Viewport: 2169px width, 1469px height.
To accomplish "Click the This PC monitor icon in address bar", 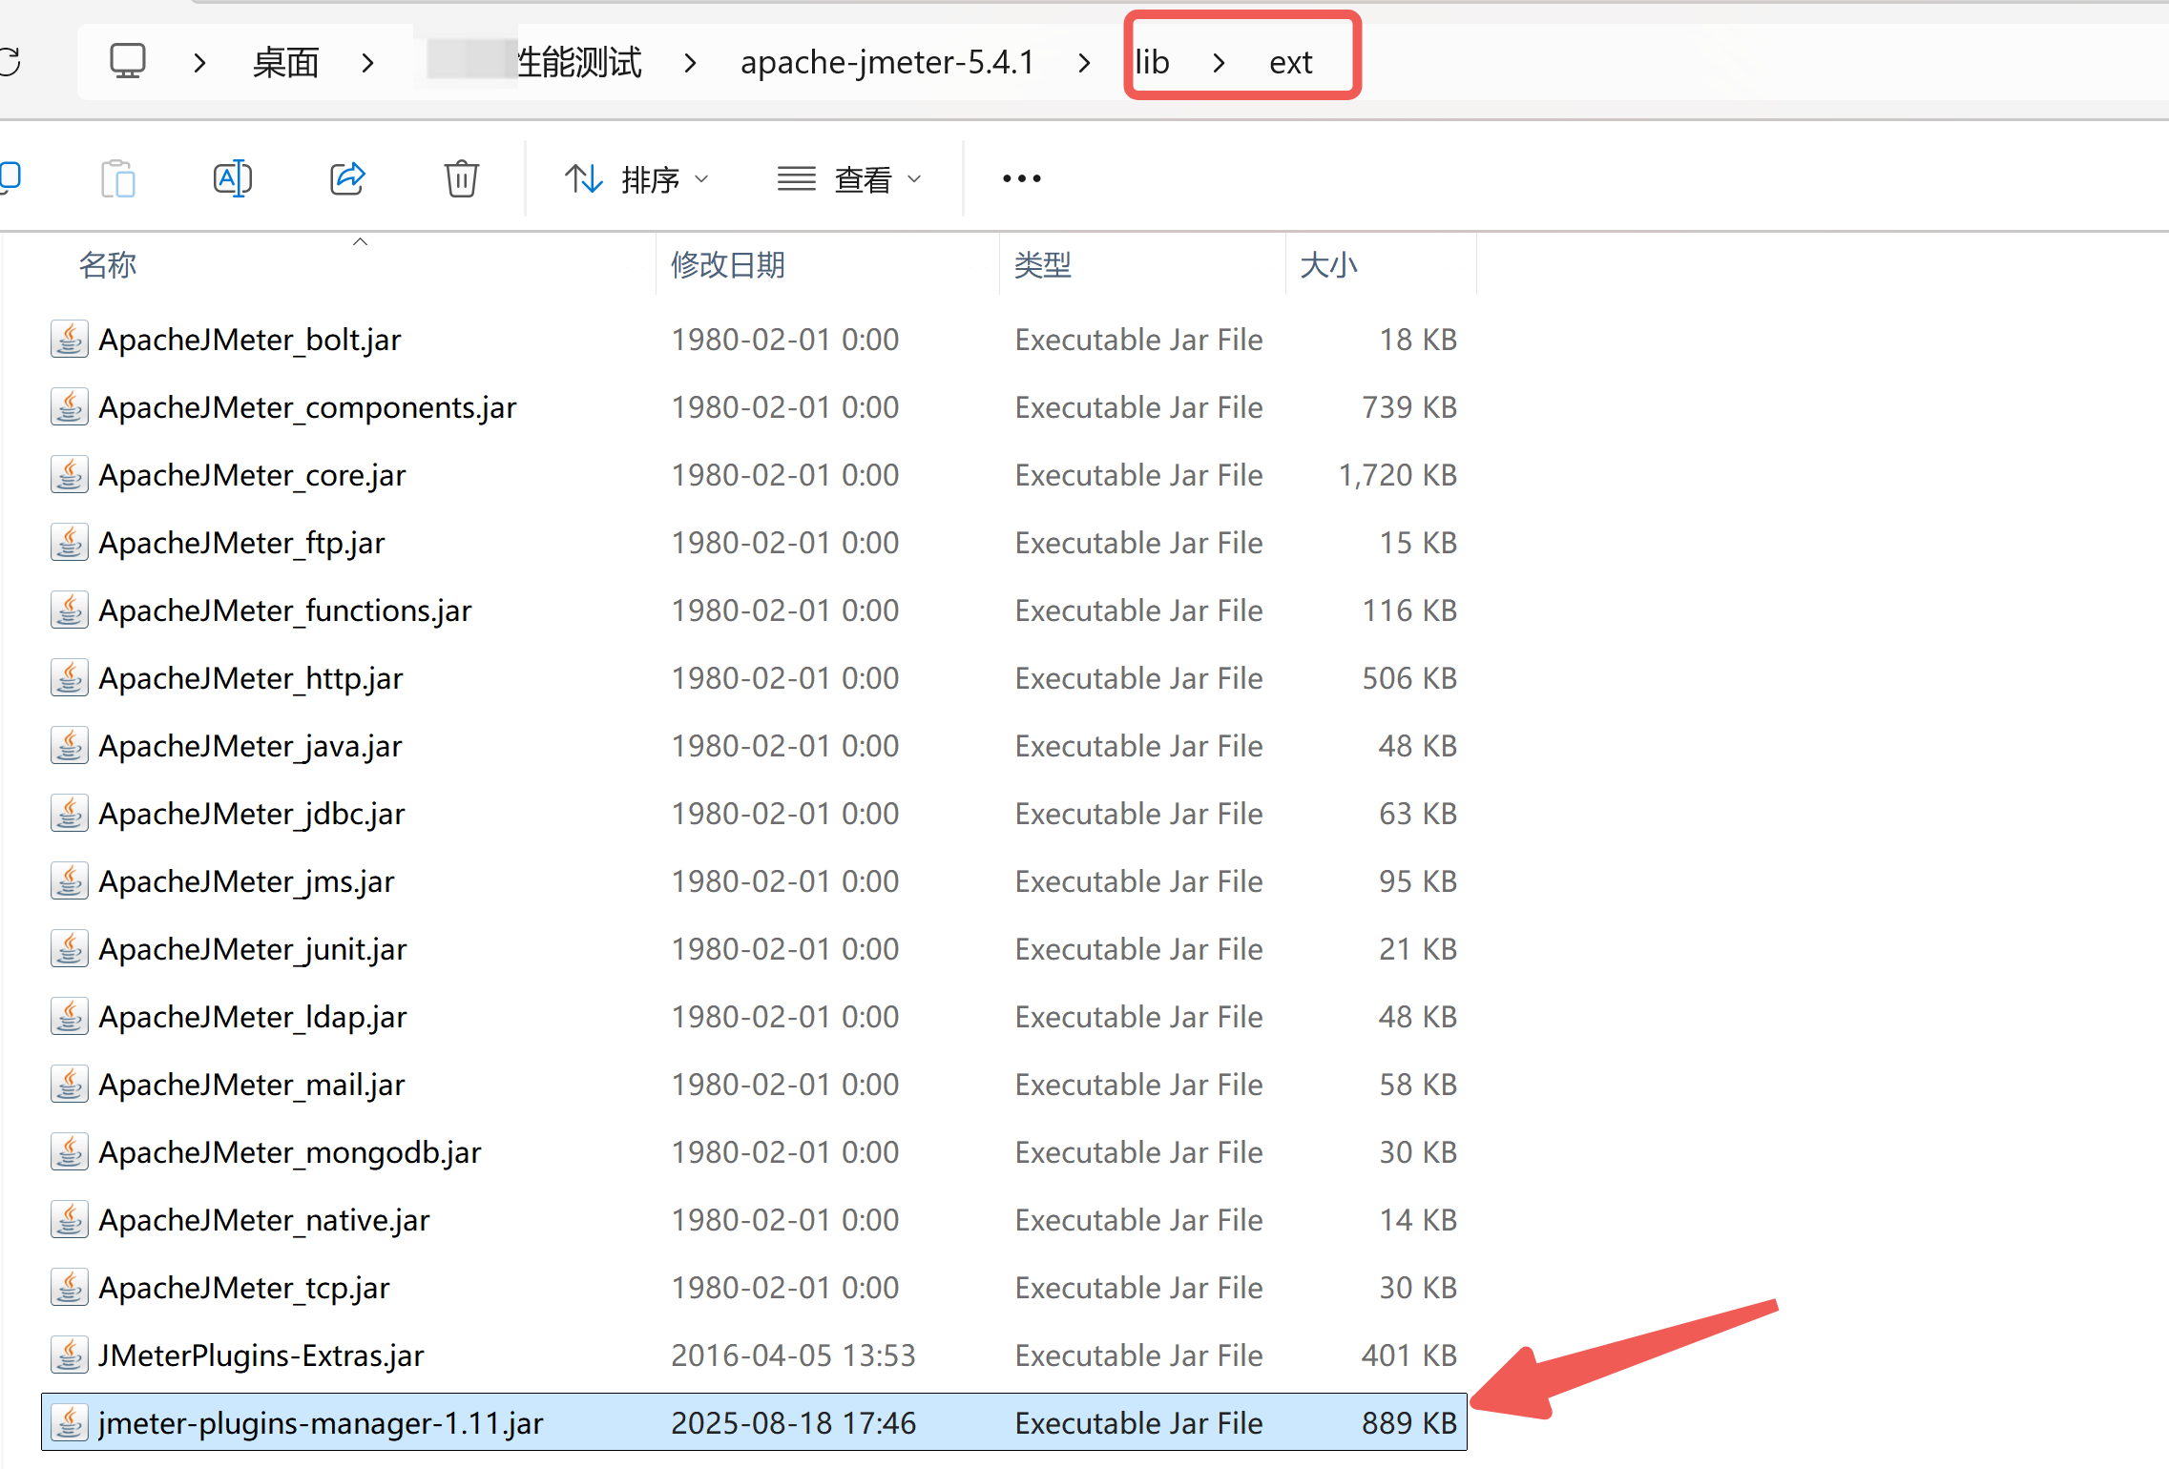I will point(127,62).
